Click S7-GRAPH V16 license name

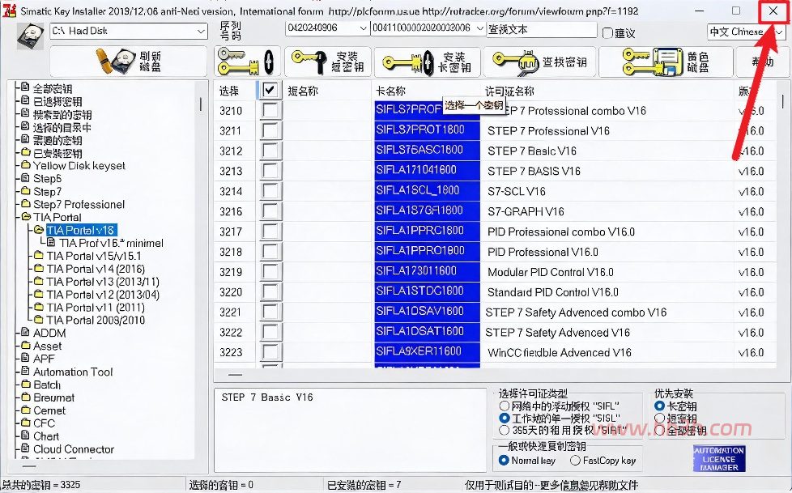[526, 211]
